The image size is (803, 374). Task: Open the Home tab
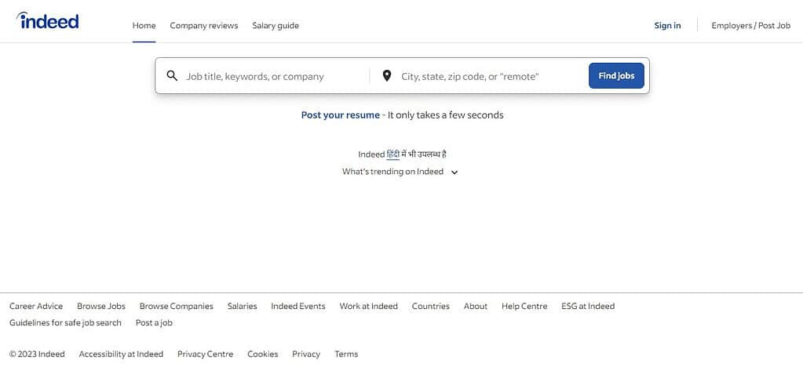pos(144,26)
